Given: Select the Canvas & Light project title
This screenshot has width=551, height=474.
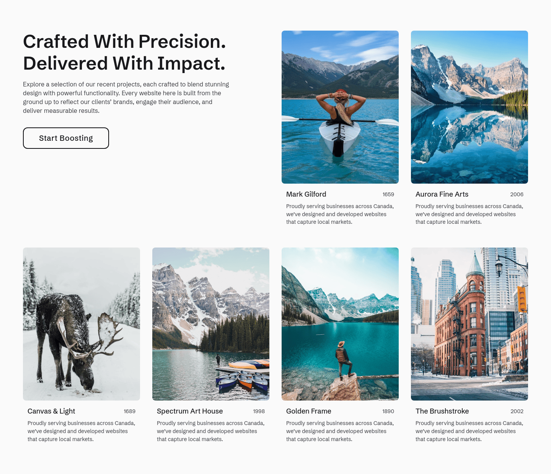Looking at the screenshot, I should (x=51, y=411).
